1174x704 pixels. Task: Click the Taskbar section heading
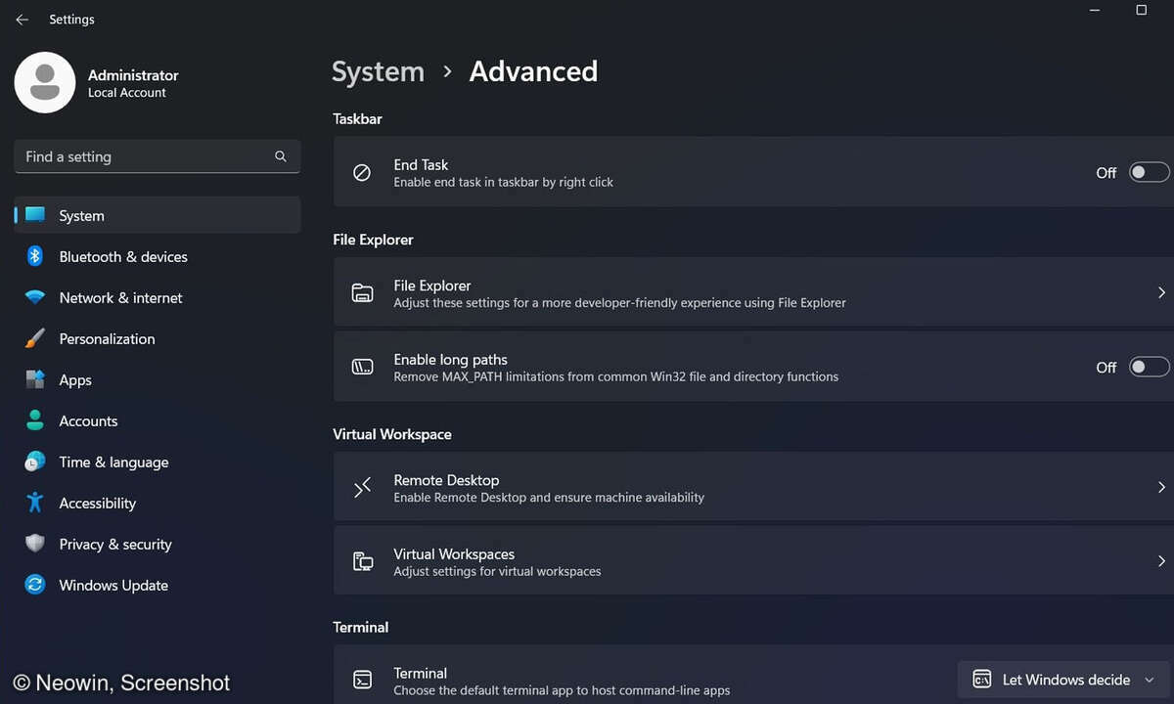(357, 118)
